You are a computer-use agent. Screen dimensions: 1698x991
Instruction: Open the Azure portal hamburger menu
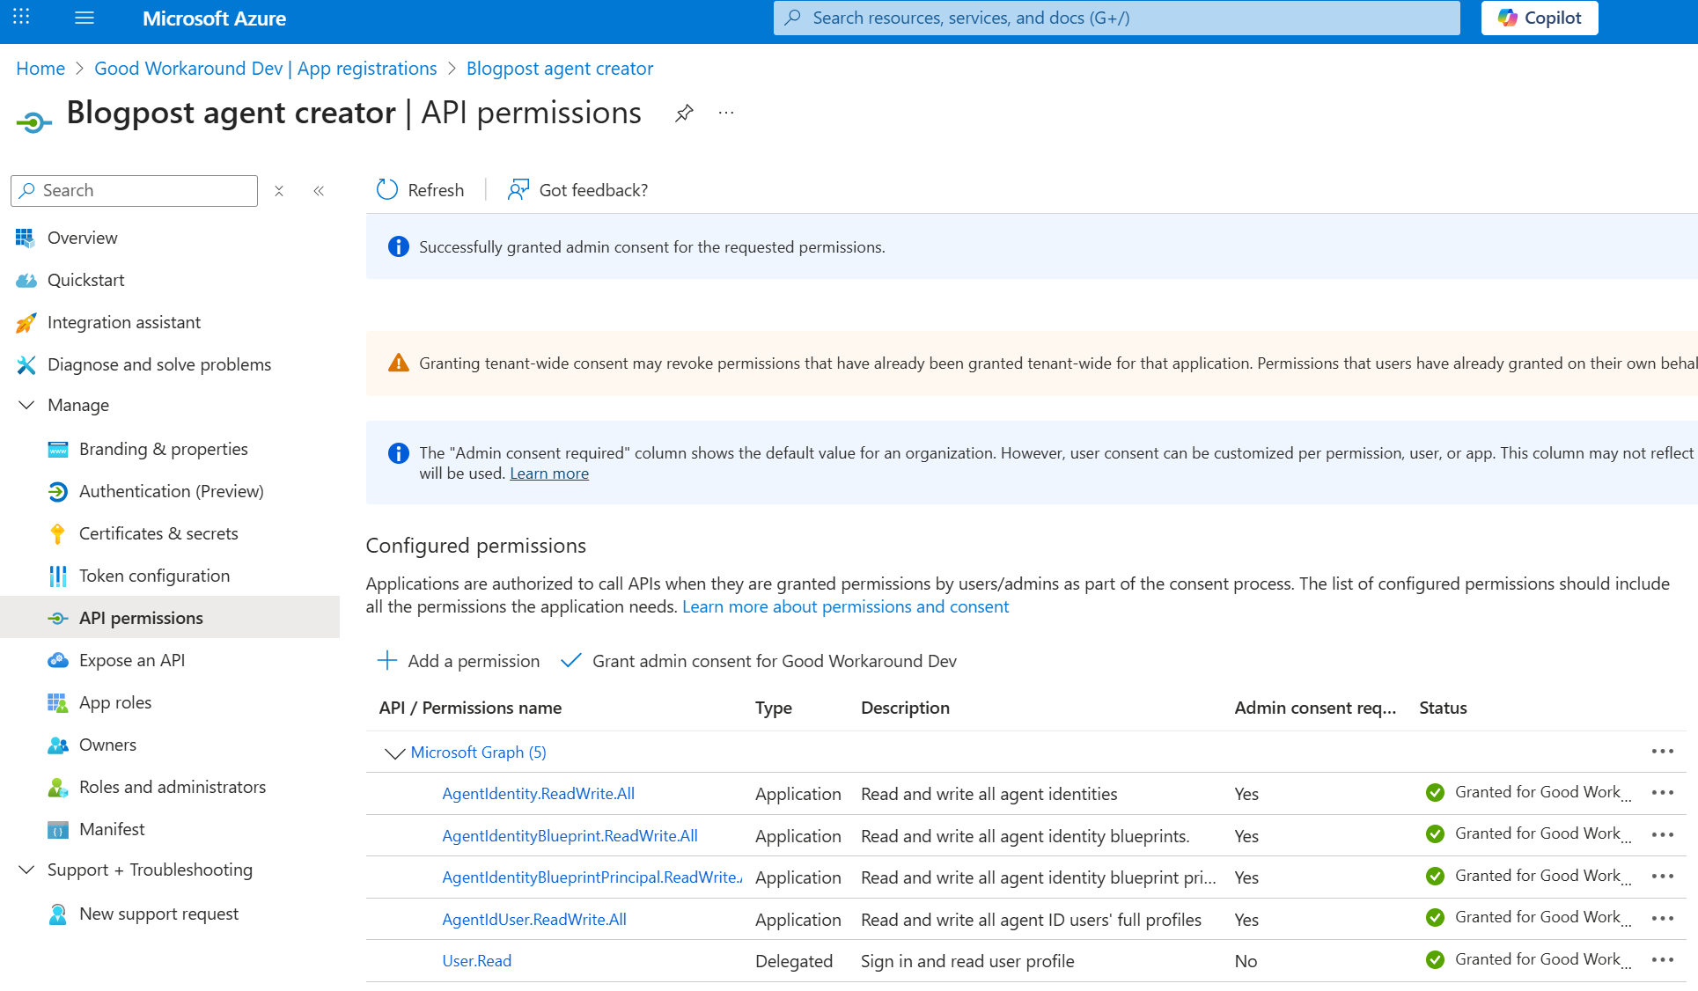coord(85,18)
